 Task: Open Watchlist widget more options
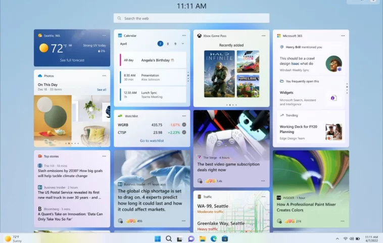tap(184, 116)
